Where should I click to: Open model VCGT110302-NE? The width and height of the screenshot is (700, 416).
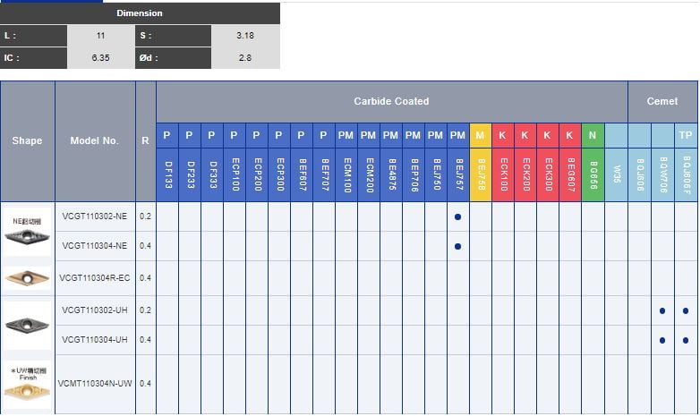coord(95,216)
